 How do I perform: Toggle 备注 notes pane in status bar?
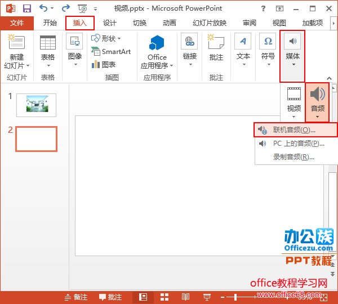76,297
